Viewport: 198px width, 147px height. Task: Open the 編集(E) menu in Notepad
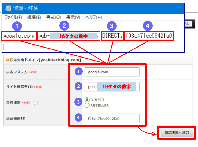point(34,17)
